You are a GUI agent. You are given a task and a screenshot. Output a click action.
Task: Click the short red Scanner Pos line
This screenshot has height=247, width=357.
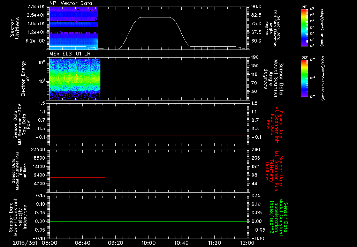(77, 177)
